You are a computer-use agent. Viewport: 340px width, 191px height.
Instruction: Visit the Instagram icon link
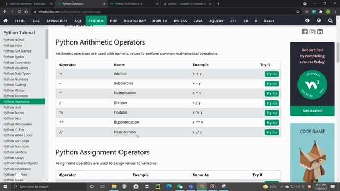[x=312, y=32]
